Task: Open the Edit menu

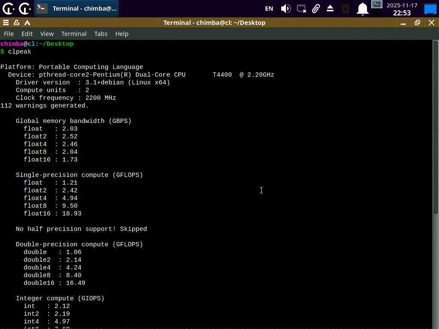Action: (x=27, y=34)
